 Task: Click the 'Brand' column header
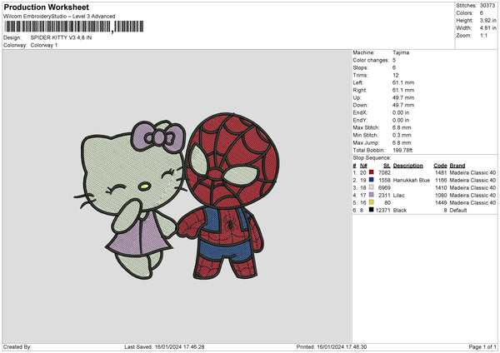click(x=457, y=166)
